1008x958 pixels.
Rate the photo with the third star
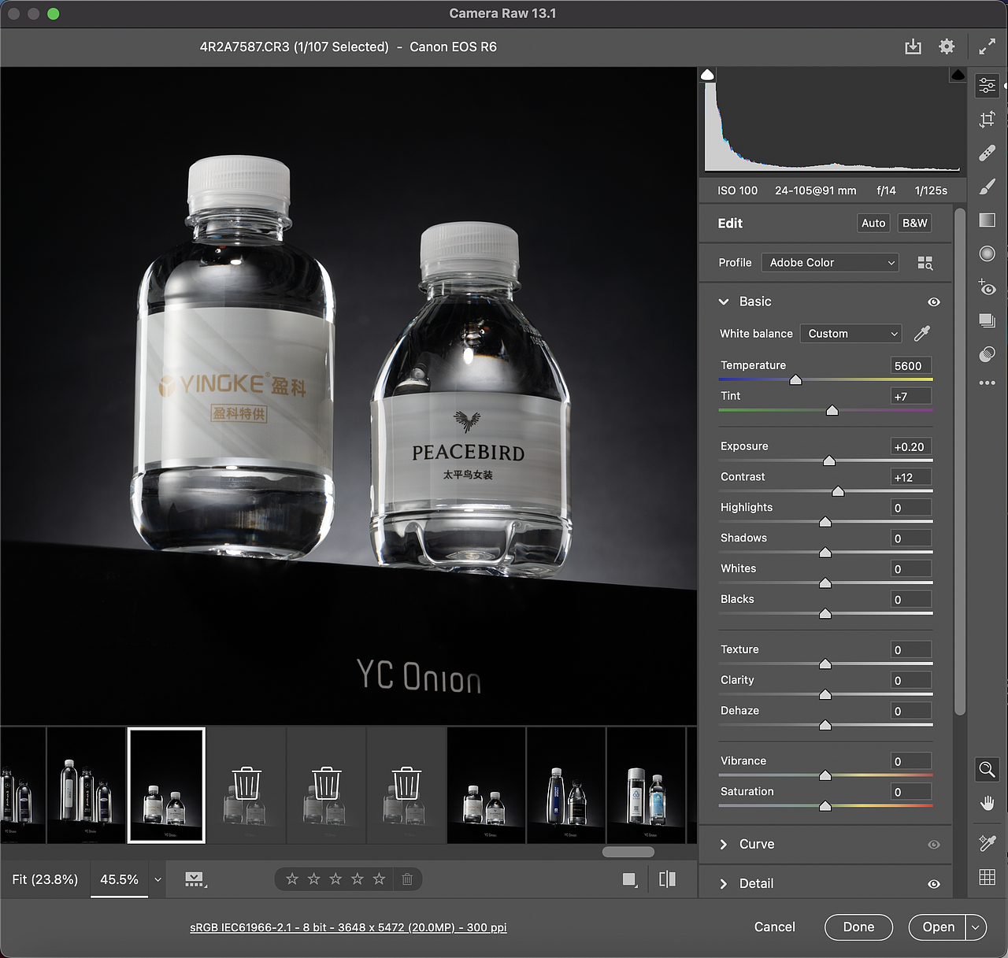[335, 879]
